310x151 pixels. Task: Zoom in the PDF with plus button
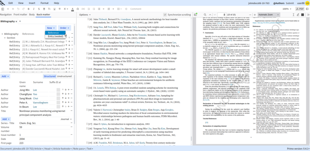click(x=255, y=15)
